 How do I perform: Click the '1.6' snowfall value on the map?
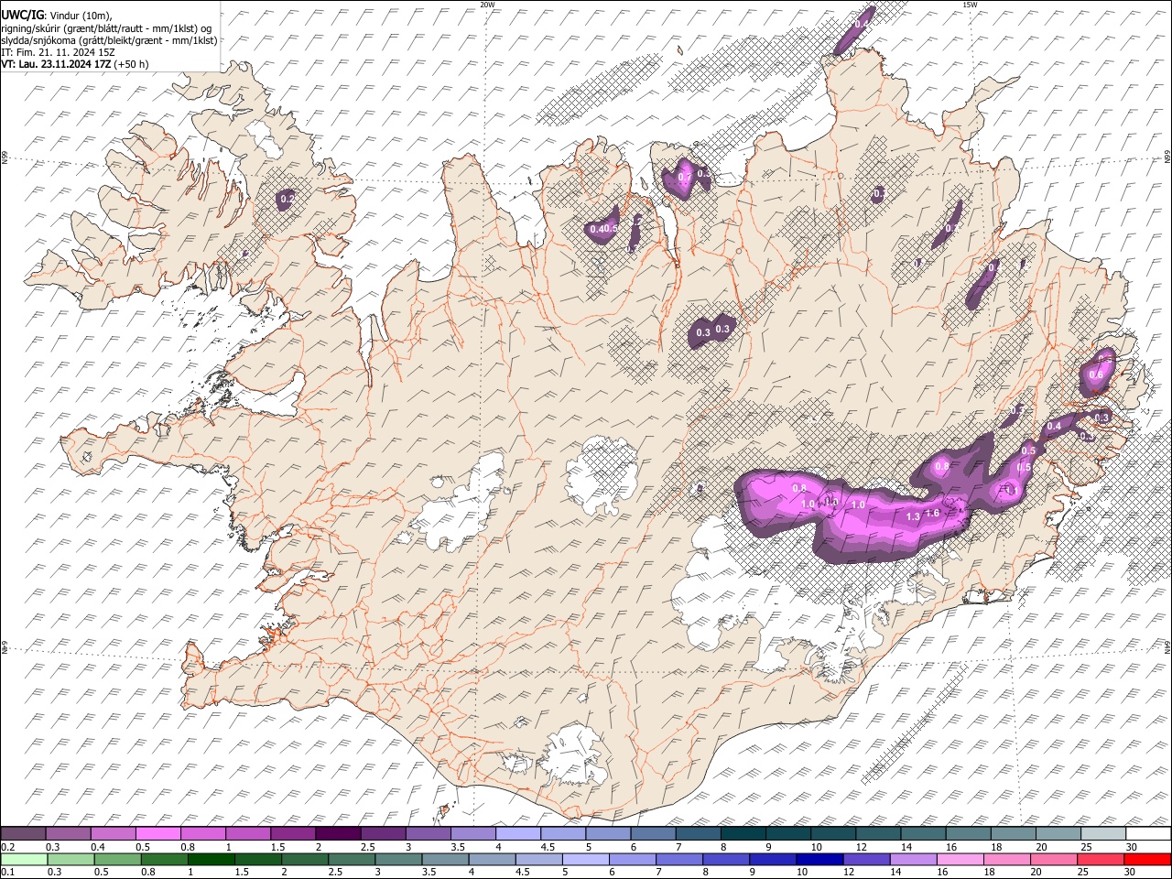click(932, 513)
